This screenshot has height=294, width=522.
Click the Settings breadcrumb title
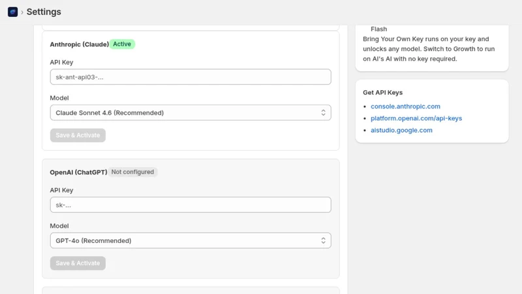(44, 12)
